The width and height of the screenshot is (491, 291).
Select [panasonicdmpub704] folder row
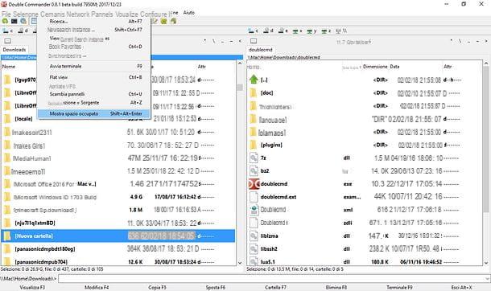[x=118, y=261]
